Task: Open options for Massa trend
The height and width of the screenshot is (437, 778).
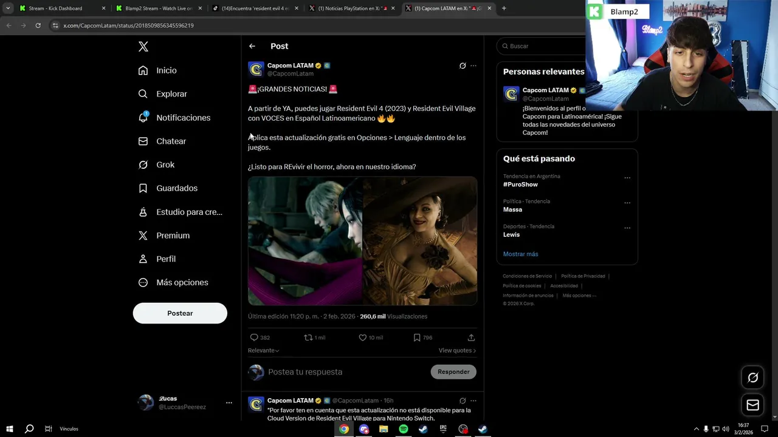Action: click(x=627, y=203)
